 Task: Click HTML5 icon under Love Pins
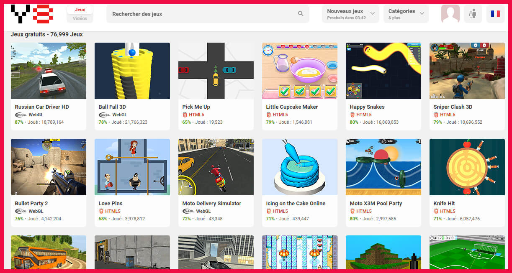[x=101, y=211]
